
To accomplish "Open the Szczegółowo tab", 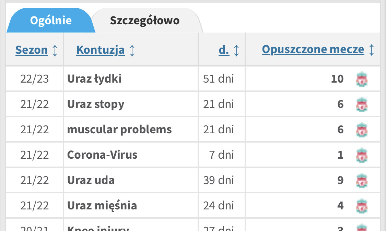I will coord(144,21).
